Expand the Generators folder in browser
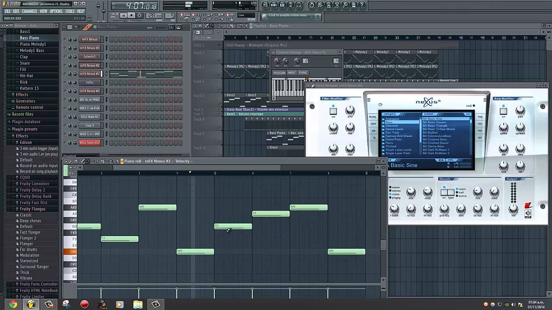This screenshot has height=310, width=552. click(x=25, y=101)
